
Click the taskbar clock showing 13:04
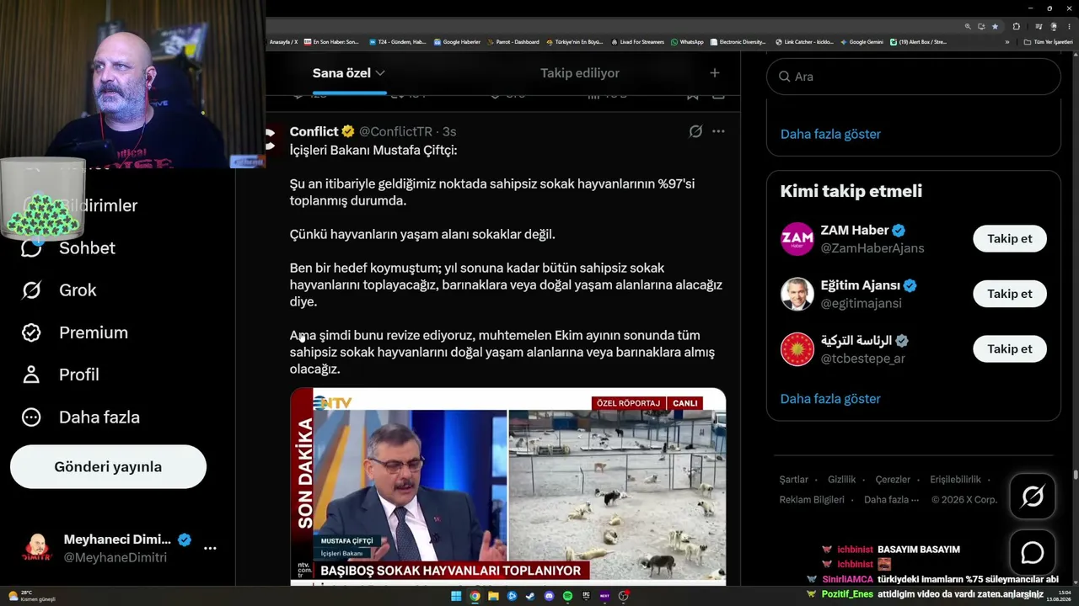(x=1058, y=596)
